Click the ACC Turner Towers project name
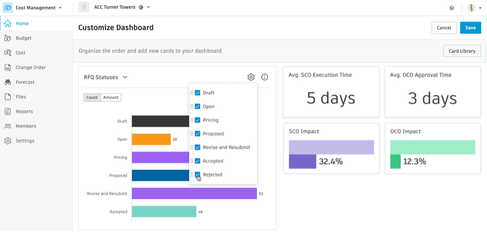Viewport: 487px width, 232px height. pos(115,7)
